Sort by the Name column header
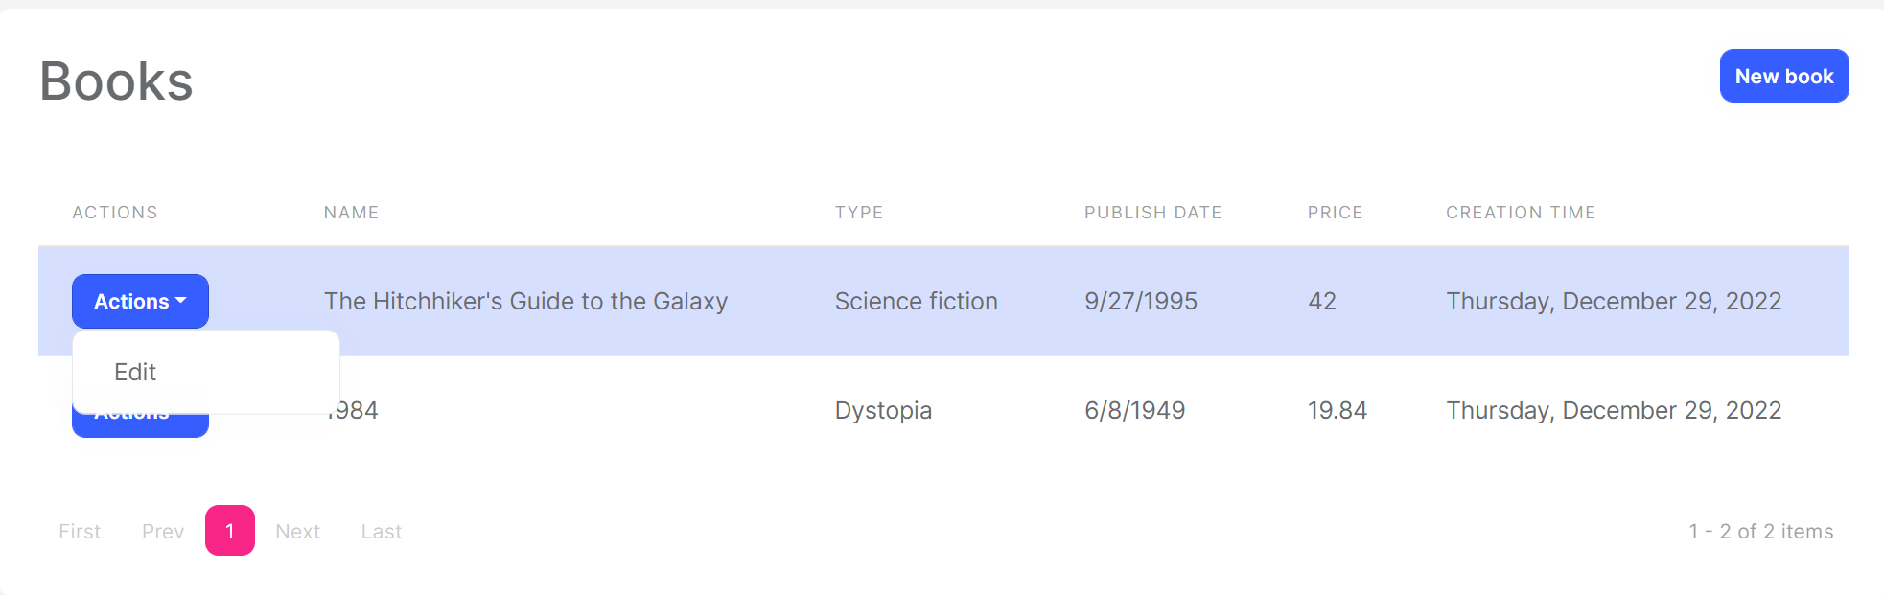 (x=351, y=213)
